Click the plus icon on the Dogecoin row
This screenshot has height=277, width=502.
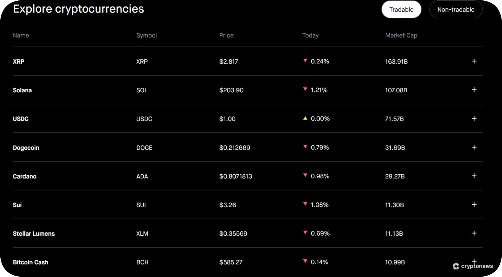pyautogui.click(x=474, y=147)
